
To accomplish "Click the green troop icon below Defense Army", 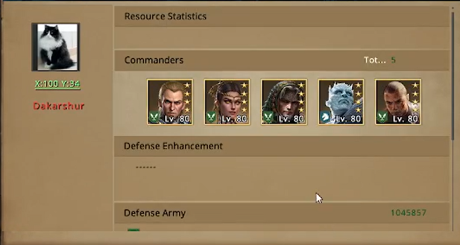I will [133, 230].
